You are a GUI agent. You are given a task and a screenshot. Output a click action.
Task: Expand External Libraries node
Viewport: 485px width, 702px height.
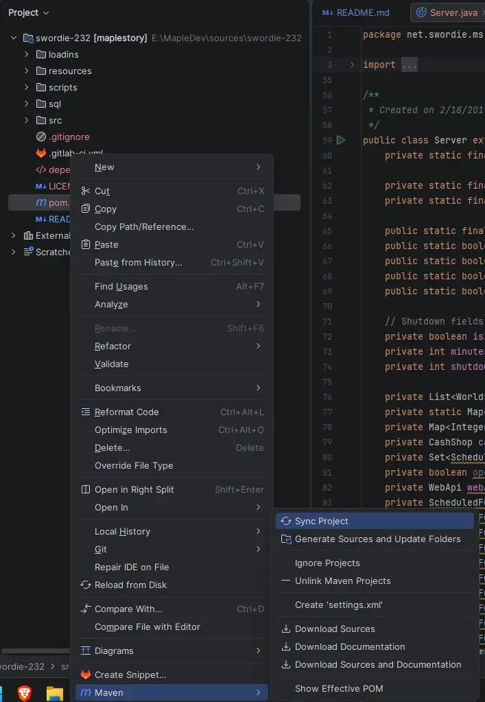14,235
